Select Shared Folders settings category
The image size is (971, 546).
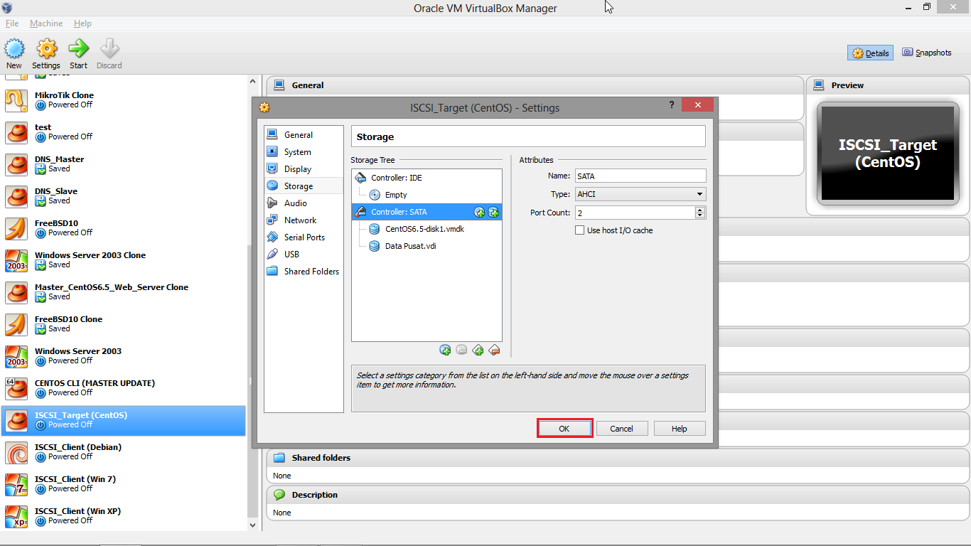coord(304,272)
